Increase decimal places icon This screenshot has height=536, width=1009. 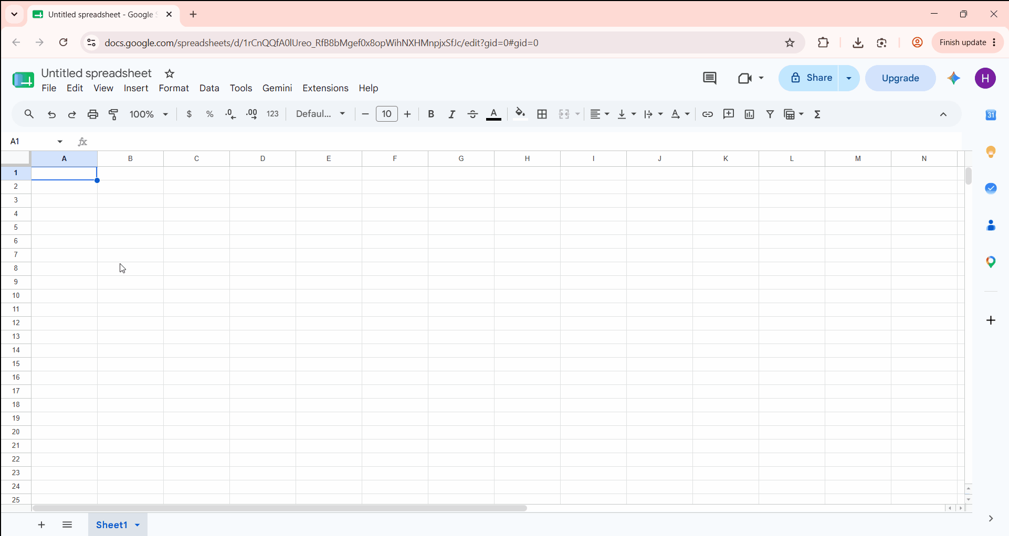[251, 114]
